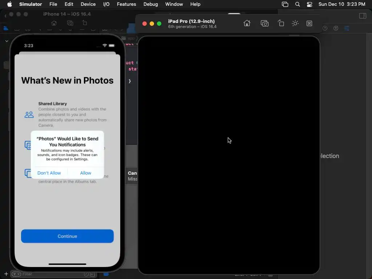Click the iPad Pro (12.9-inch) window title

(191, 21)
